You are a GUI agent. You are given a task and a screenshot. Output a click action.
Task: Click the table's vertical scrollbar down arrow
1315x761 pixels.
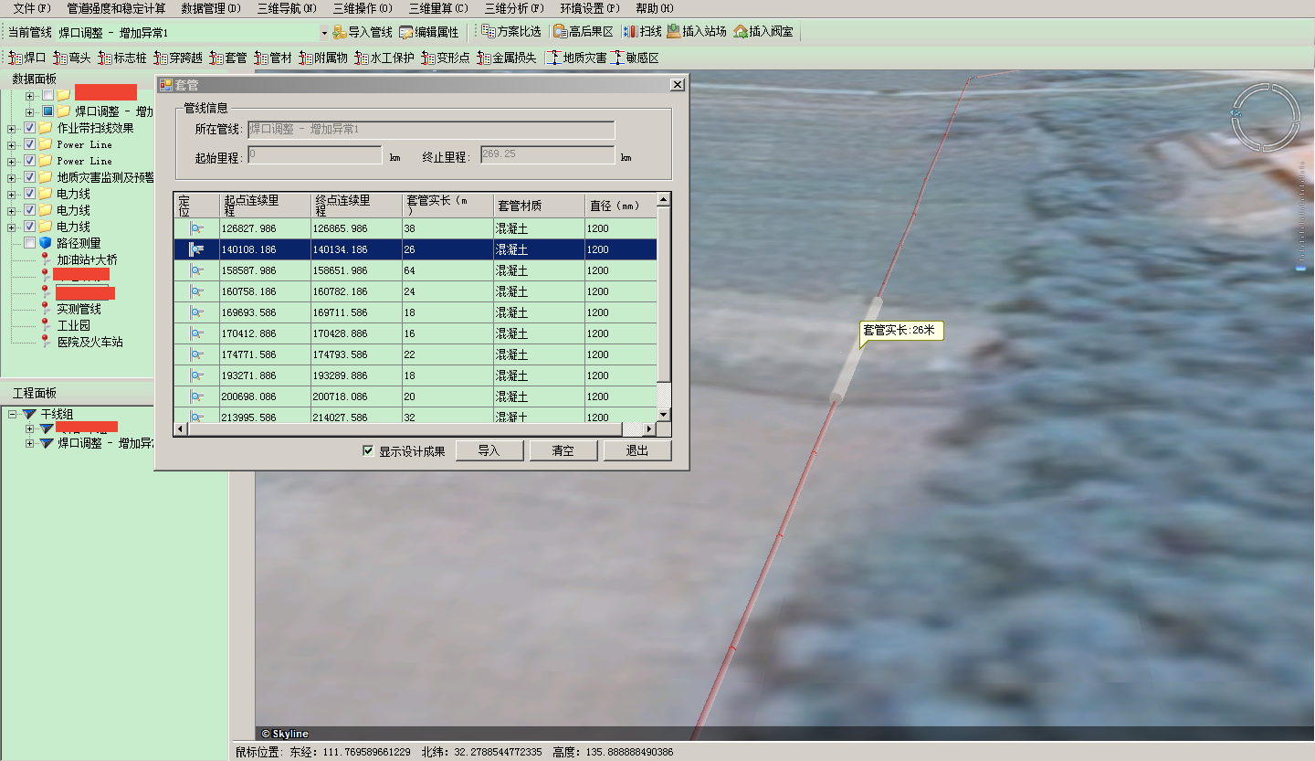(x=664, y=414)
